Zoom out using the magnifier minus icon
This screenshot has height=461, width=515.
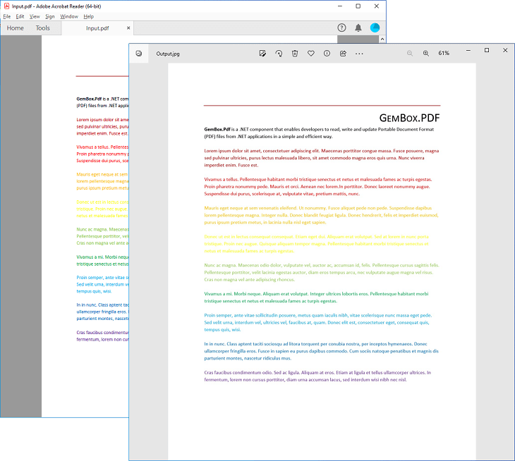[410, 54]
